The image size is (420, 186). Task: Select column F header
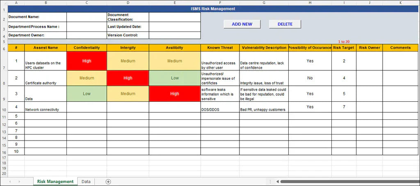pyautogui.click(x=220, y=3)
